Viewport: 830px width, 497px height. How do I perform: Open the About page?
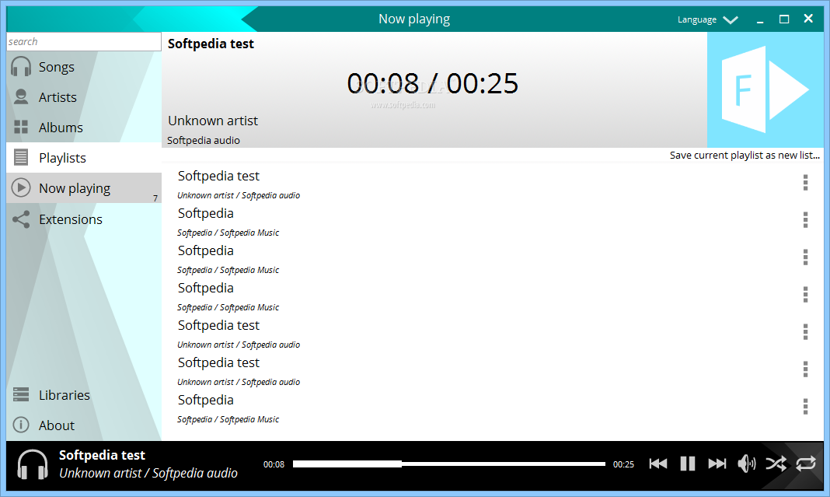coord(84,425)
